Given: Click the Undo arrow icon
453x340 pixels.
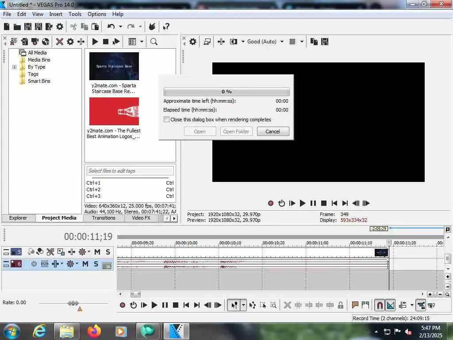Looking at the screenshot, I should click(x=111, y=27).
